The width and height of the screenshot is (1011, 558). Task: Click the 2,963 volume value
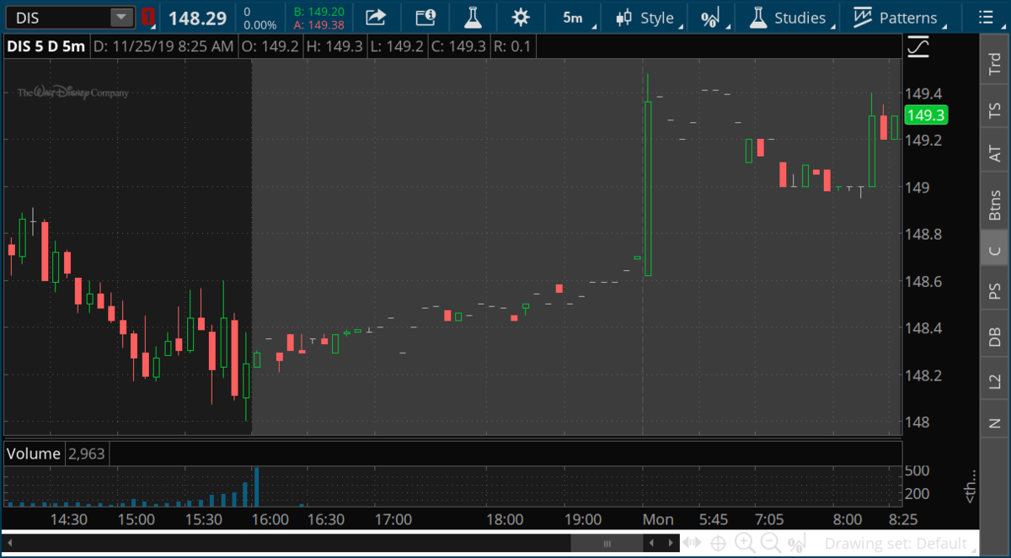point(86,454)
